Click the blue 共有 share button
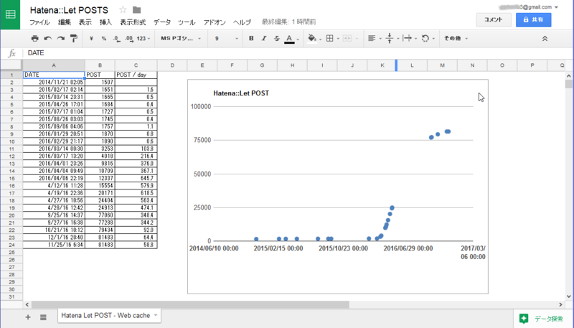 click(x=533, y=20)
